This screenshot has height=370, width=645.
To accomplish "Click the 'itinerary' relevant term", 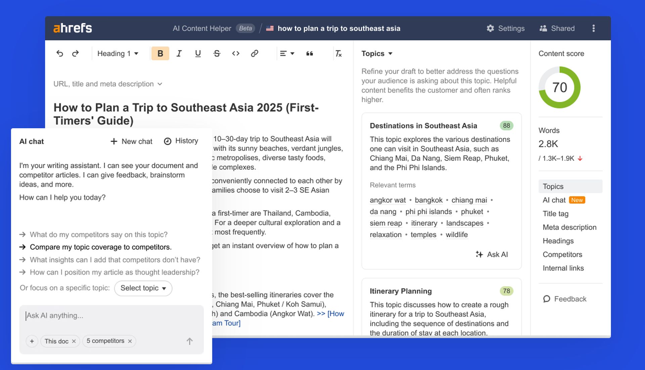I will pos(424,223).
